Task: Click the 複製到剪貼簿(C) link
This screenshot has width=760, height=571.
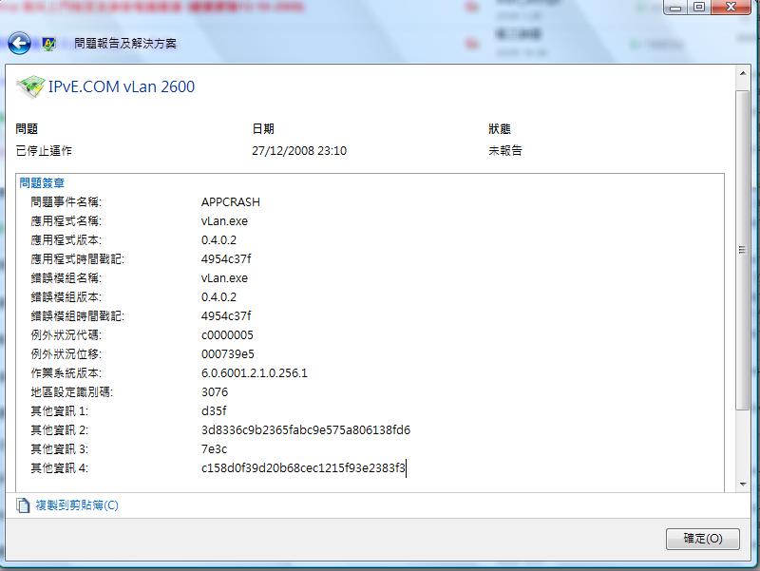Action: pos(77,505)
